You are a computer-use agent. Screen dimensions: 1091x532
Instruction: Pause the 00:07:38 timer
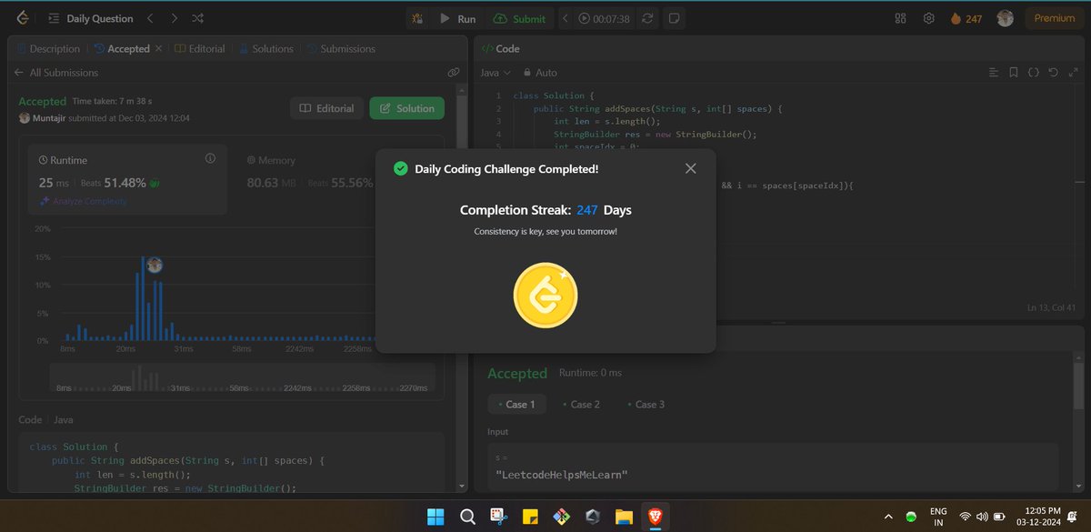(x=584, y=18)
